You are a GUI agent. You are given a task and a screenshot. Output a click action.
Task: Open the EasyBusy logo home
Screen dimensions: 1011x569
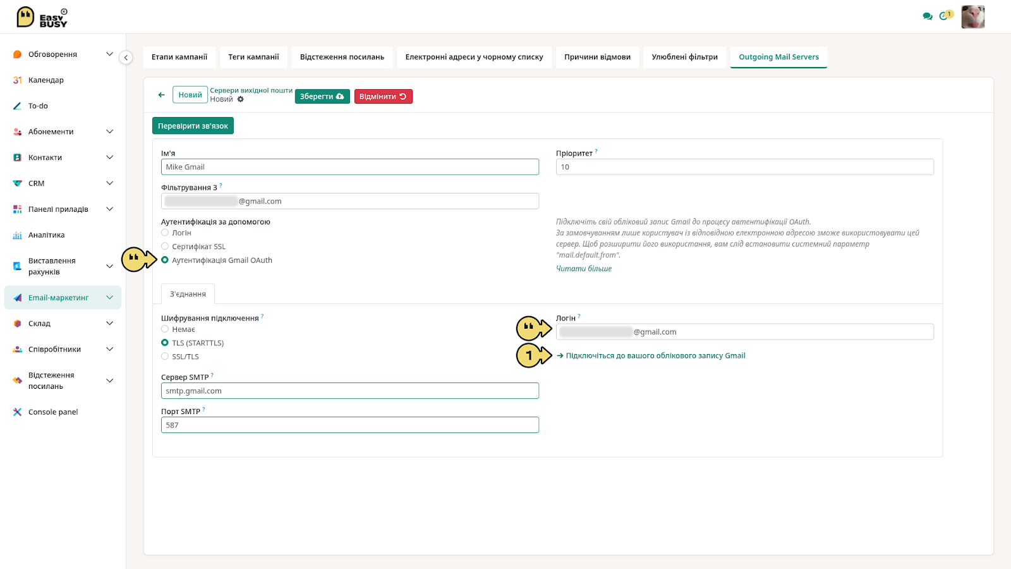(x=42, y=17)
